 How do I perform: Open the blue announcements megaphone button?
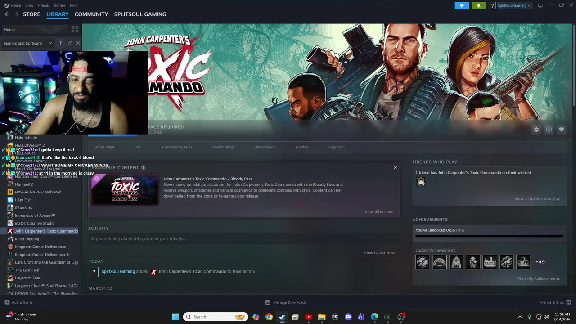[462, 5]
